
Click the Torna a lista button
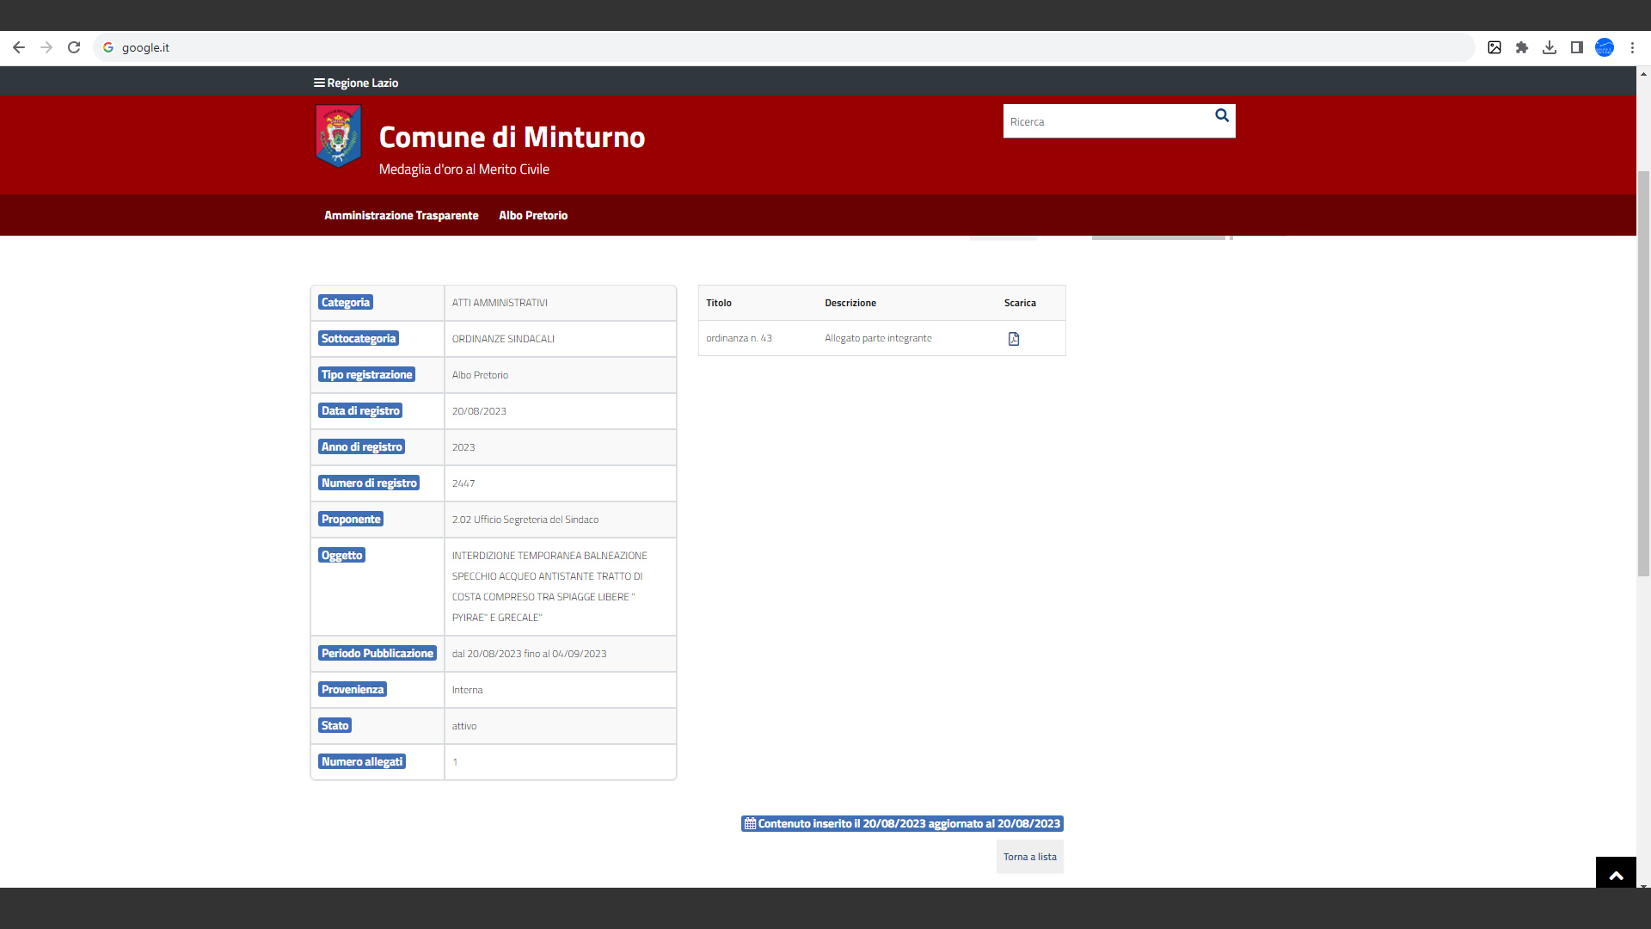[1029, 857]
